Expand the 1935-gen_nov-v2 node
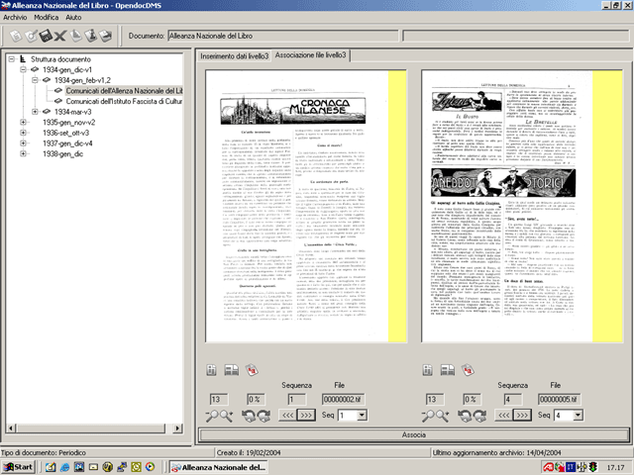 (x=24, y=122)
